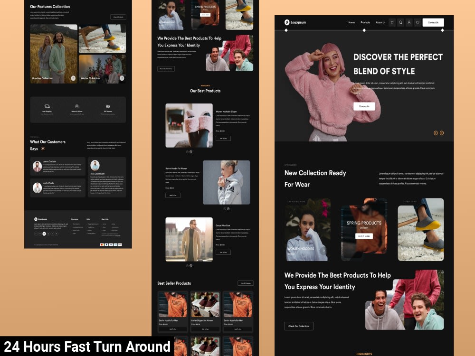Click Shop Now on the Spring Products card
Image resolution: width=475 pixels, height=356 pixels.
(x=363, y=236)
